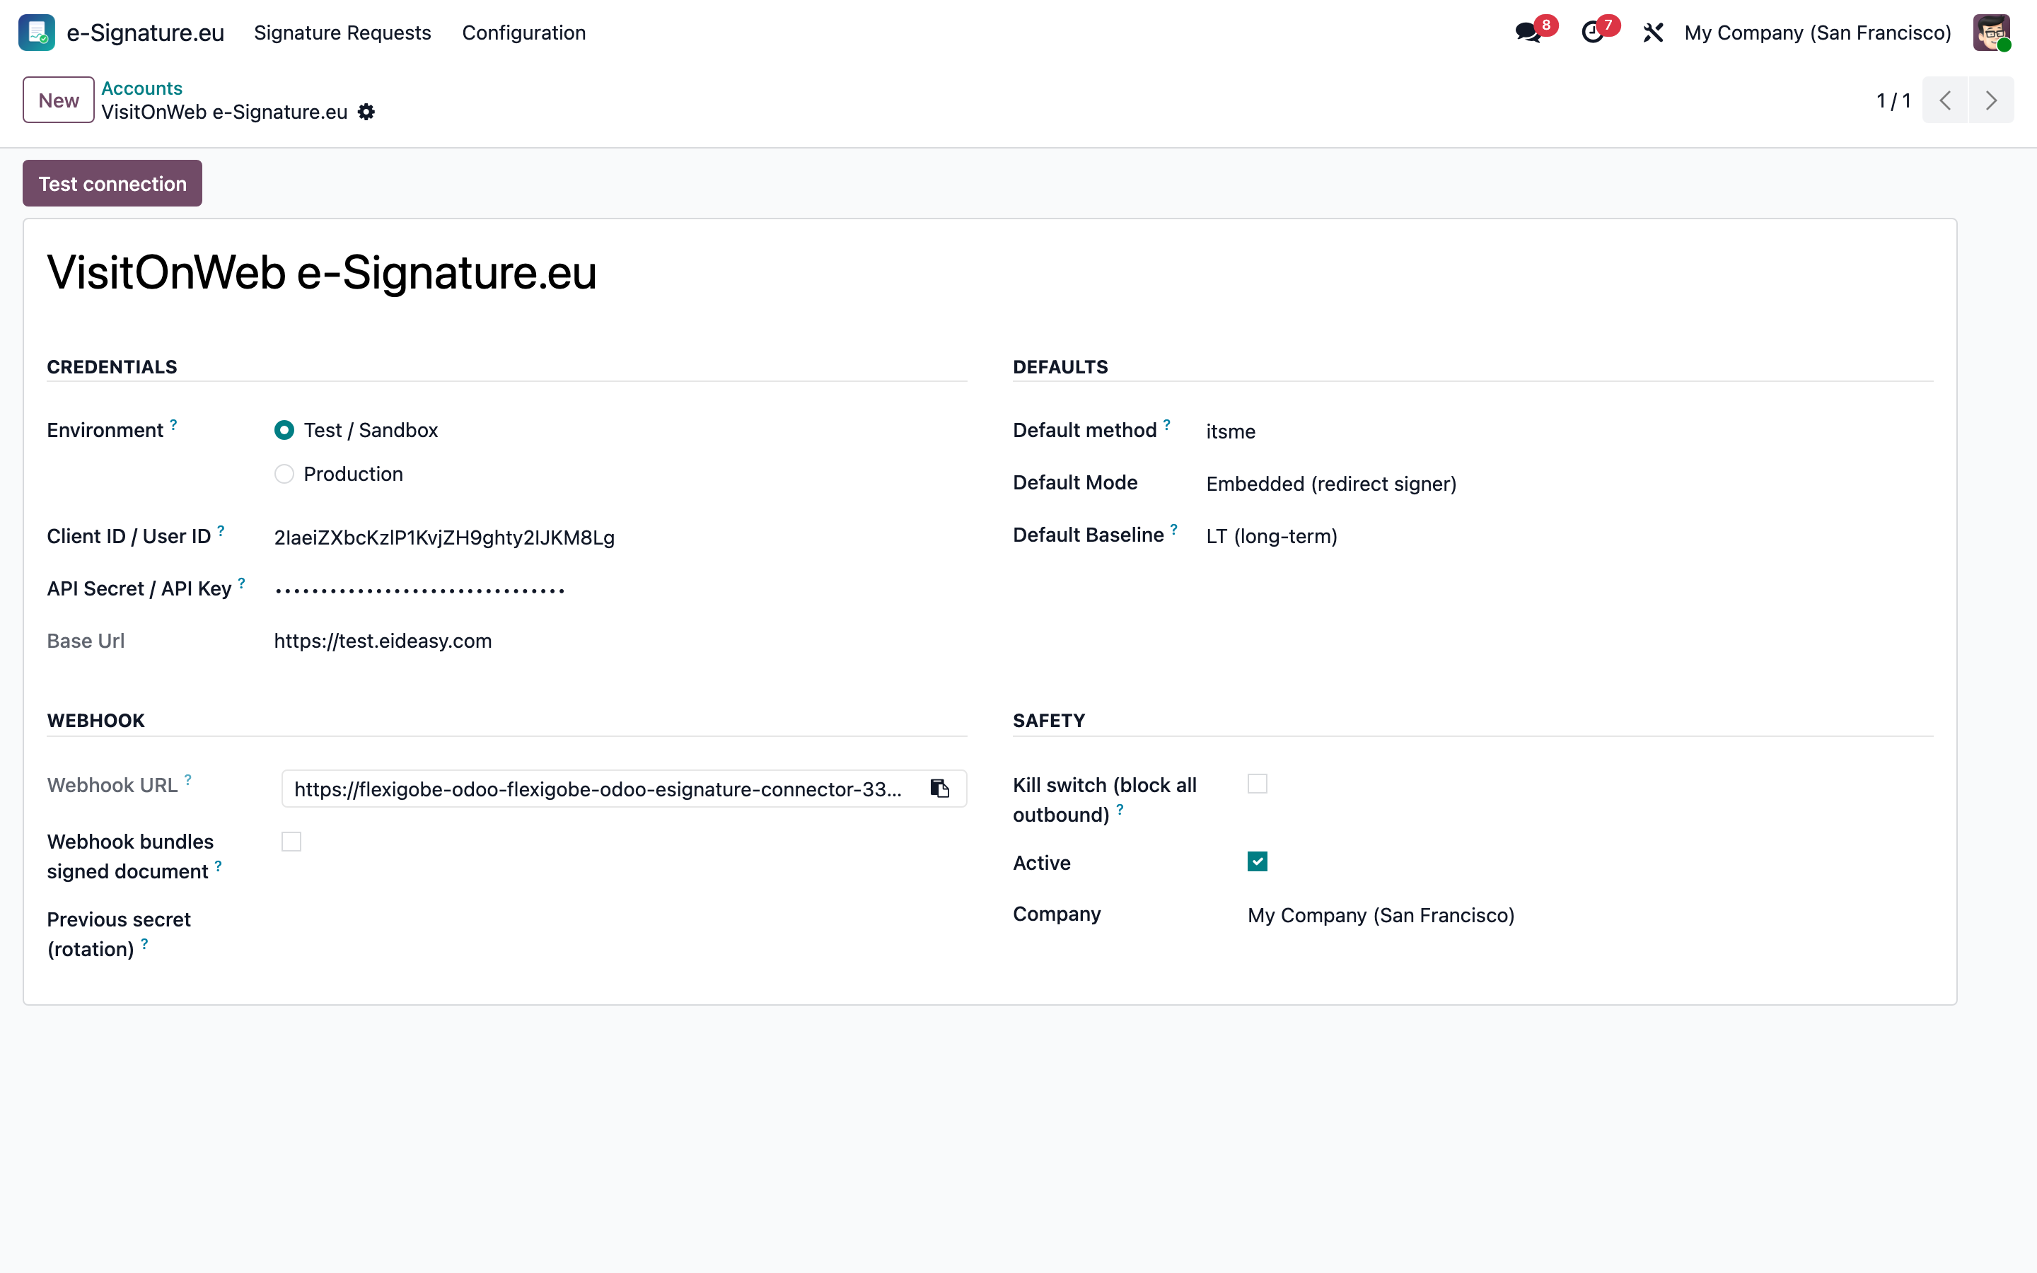Open the activities clock icon
This screenshot has height=1273, width=2037.
point(1591,33)
